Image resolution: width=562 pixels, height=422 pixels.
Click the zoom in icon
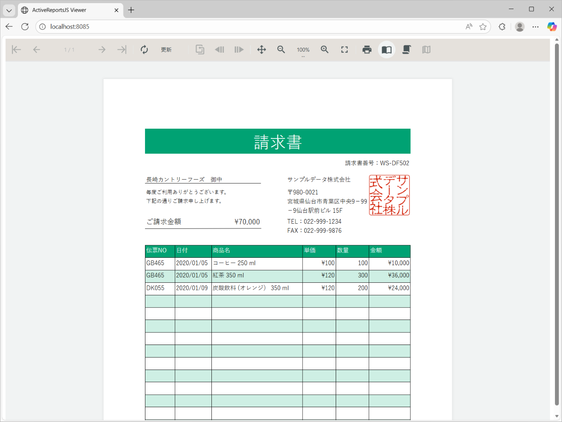[x=324, y=49]
